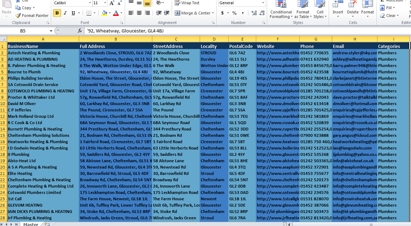Screen dimensions: 411x226
Task: Go to next sheet arrow
Action: [11, 224]
